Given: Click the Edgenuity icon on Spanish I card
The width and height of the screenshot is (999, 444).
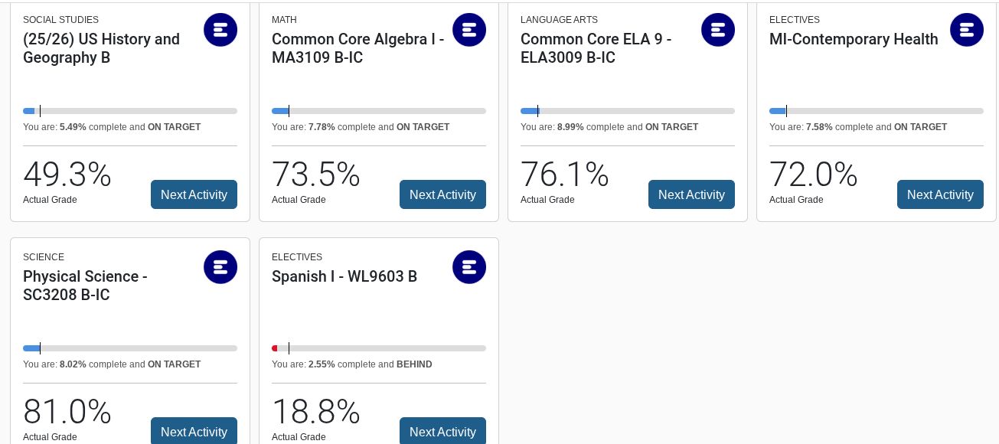Looking at the screenshot, I should tap(469, 267).
